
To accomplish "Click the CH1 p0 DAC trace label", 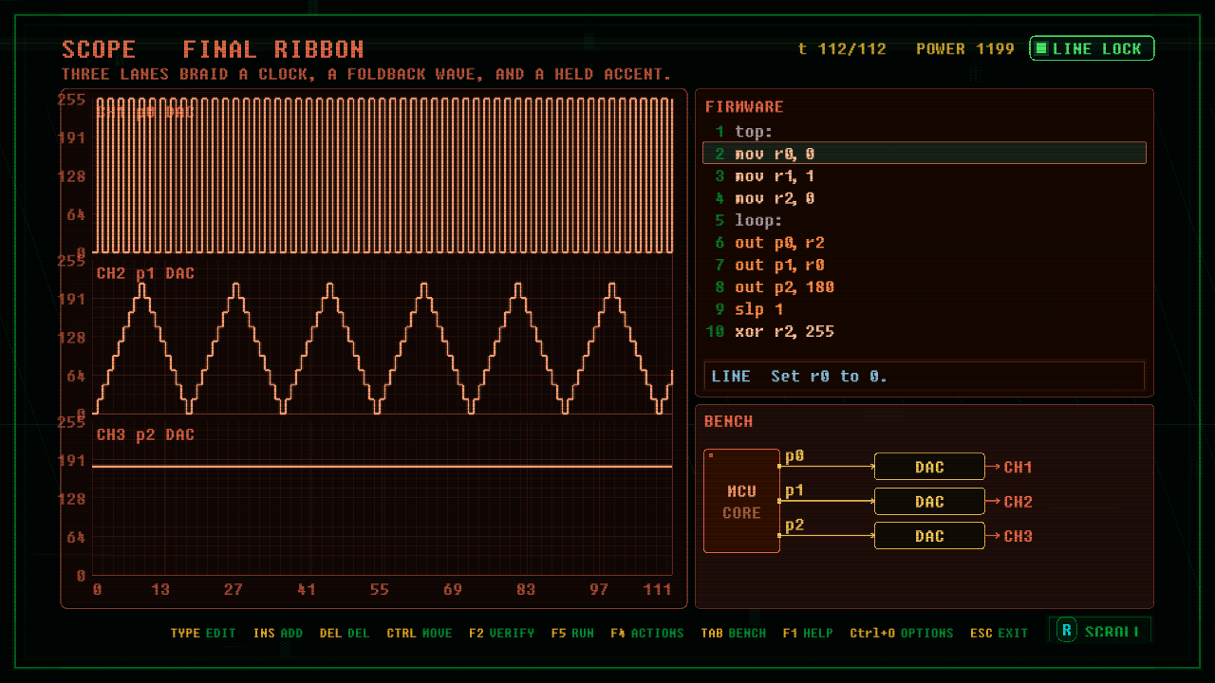I will pos(145,112).
